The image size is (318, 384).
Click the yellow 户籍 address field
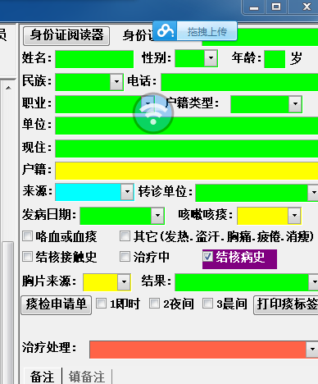187,171
